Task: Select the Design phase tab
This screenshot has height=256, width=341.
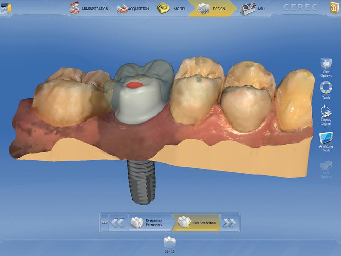Action: click(x=212, y=9)
